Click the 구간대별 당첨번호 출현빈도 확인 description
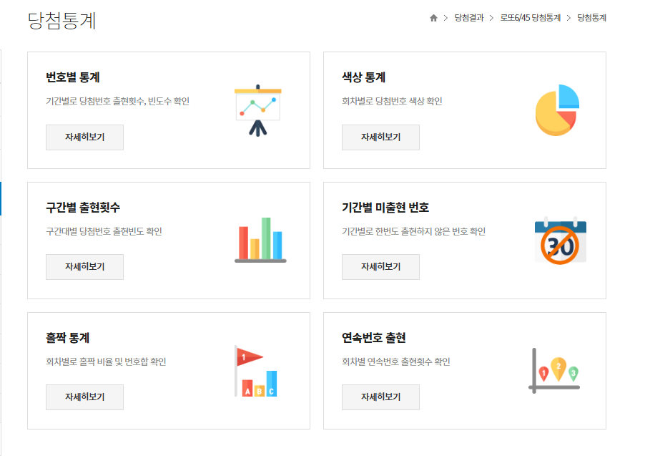The image size is (645, 456). [x=104, y=231]
